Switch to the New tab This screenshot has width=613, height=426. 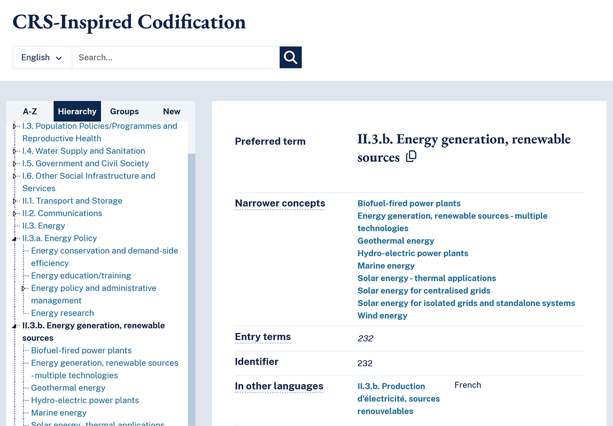[x=172, y=111]
